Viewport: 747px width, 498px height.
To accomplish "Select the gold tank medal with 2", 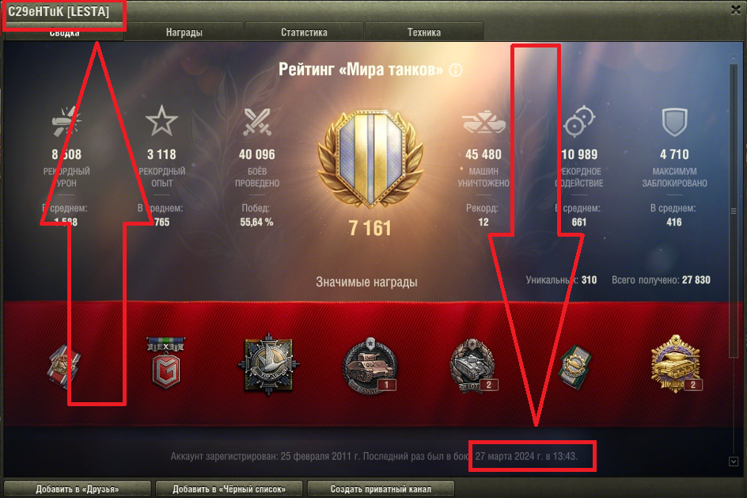I will click(x=676, y=363).
